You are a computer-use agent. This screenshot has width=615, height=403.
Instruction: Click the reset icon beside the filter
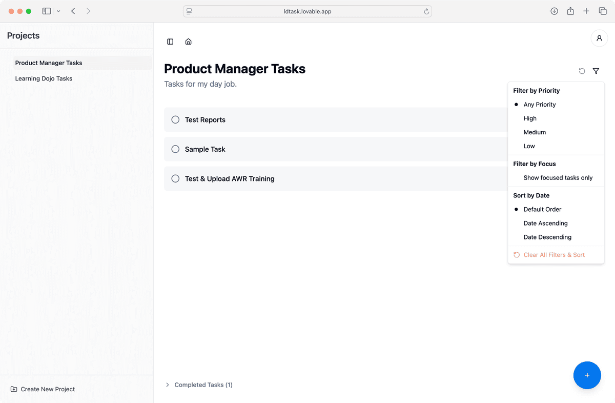582,71
